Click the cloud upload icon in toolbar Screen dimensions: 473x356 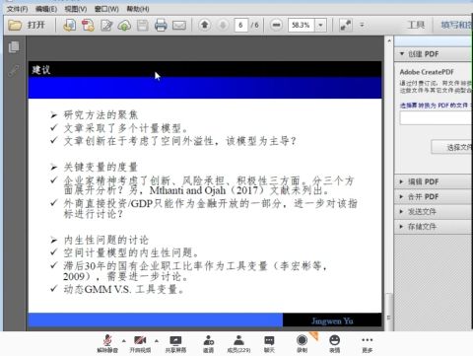124,26
